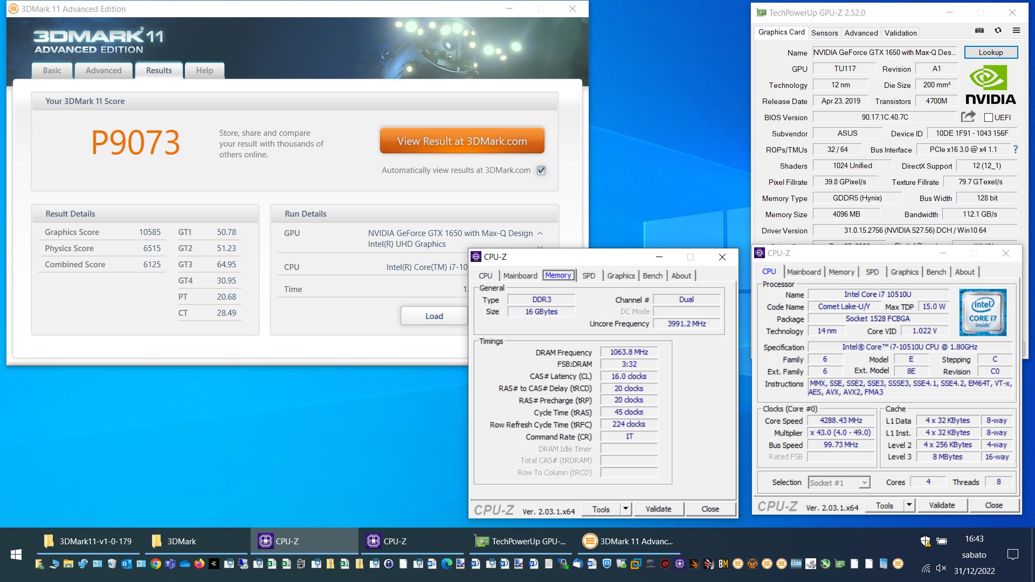Screen dimensions: 1035x582
Task: Click the NVIDIA logo in GPU-Z
Action: pyautogui.click(x=990, y=86)
